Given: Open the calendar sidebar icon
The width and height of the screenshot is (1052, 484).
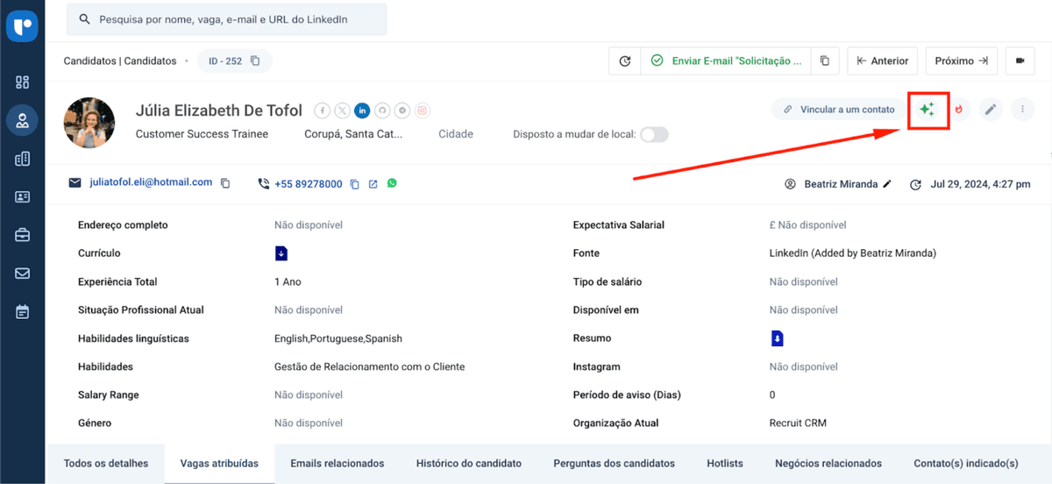Looking at the screenshot, I should tap(23, 311).
